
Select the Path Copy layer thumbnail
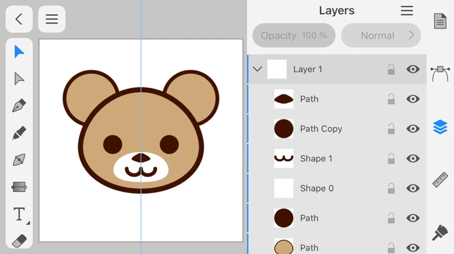point(284,129)
